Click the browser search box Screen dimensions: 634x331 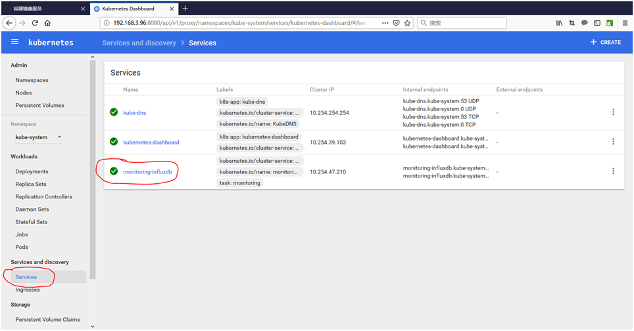[462, 23]
